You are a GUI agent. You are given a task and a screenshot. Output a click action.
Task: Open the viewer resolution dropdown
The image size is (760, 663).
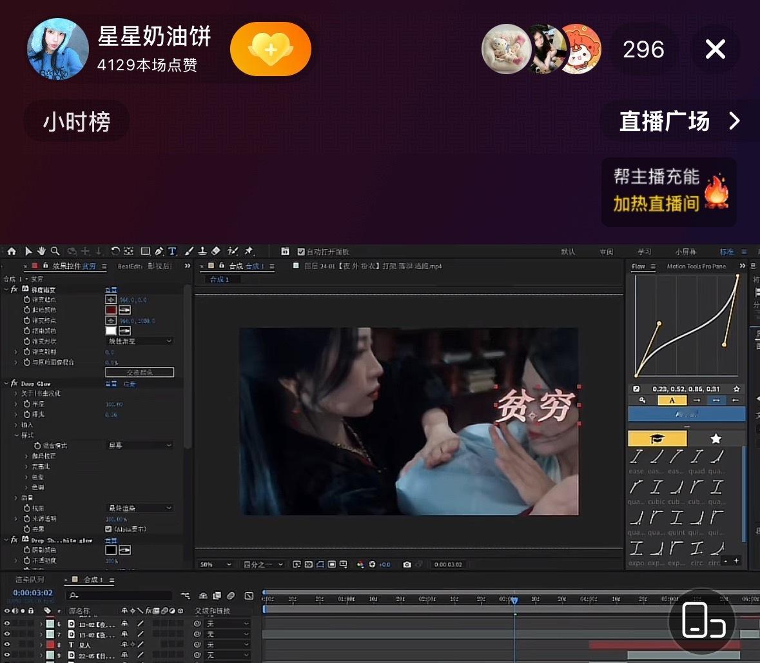(263, 564)
